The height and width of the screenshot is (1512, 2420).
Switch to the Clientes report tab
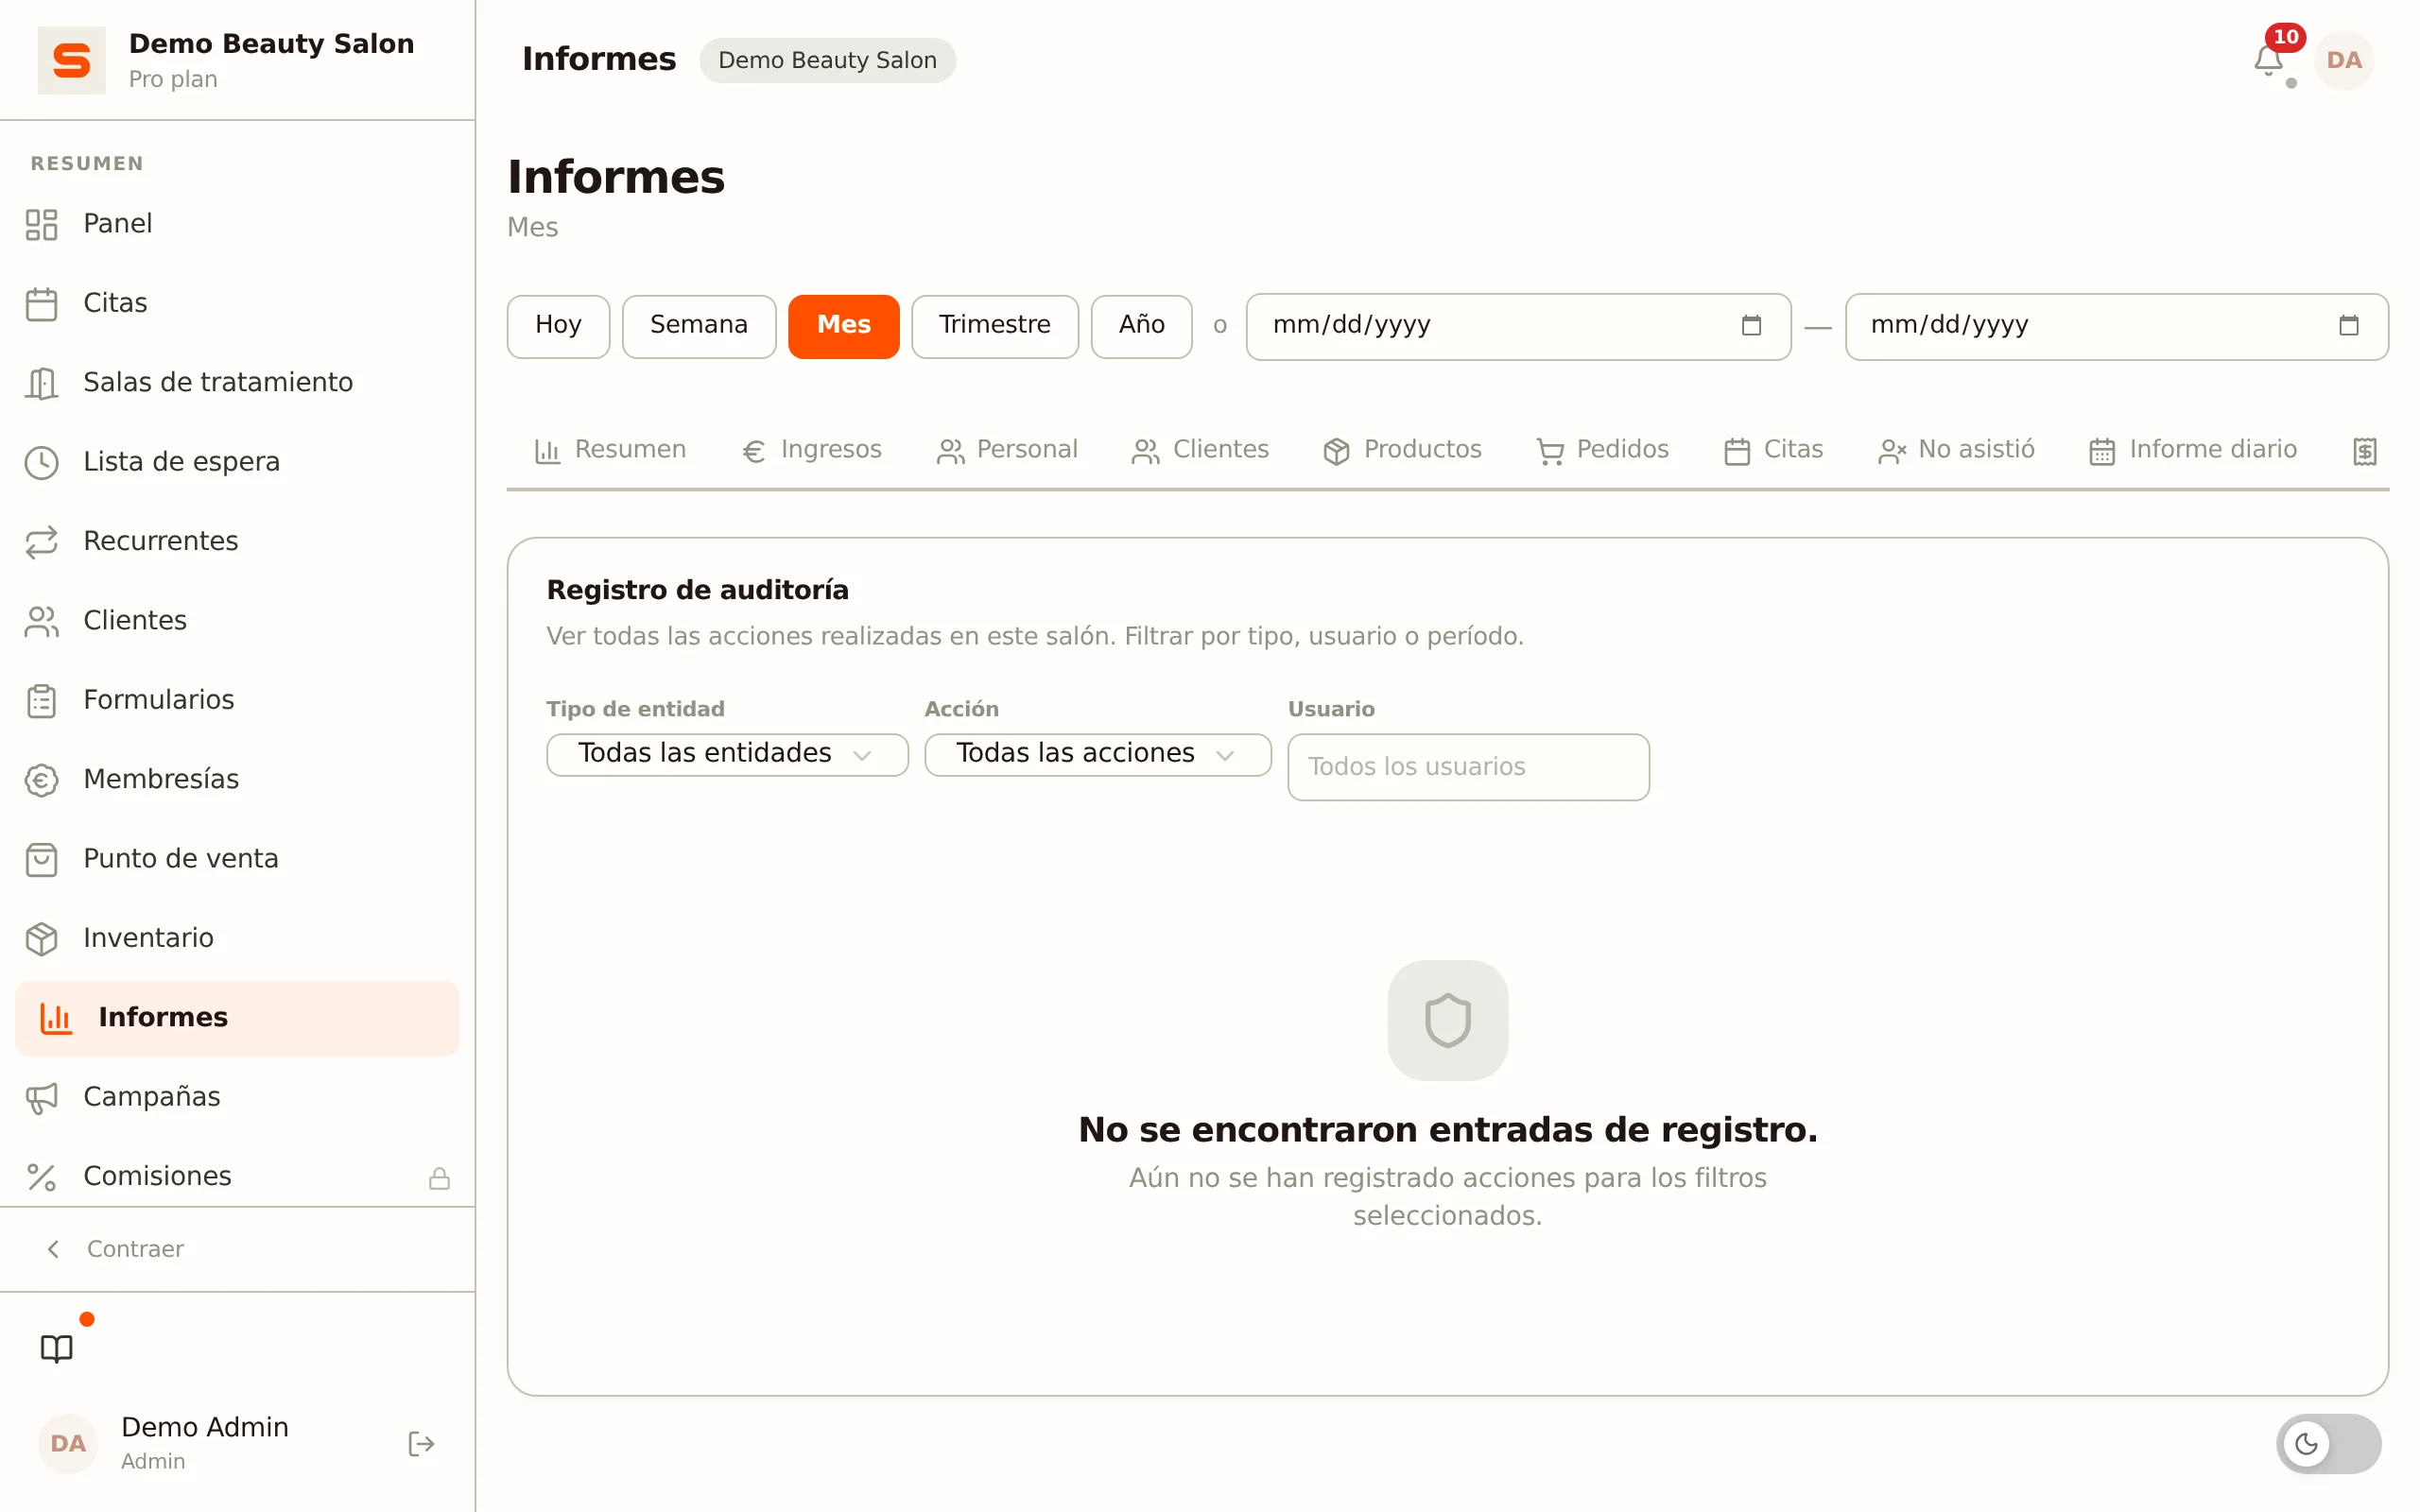click(x=1199, y=450)
